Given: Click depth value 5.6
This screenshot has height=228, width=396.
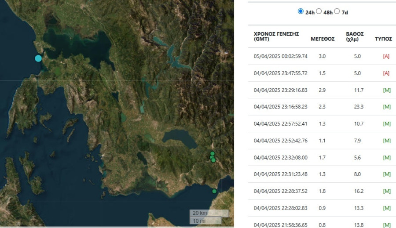Looking at the screenshot, I should [357, 157].
